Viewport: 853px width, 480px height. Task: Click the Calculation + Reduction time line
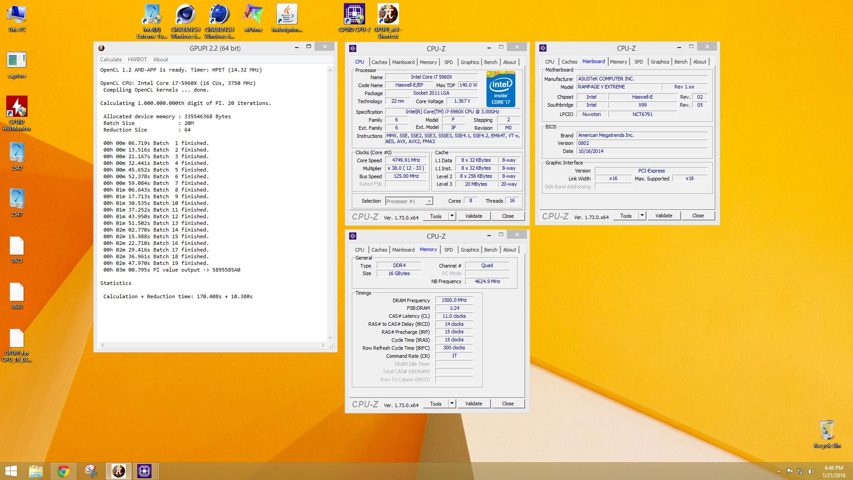click(x=178, y=296)
